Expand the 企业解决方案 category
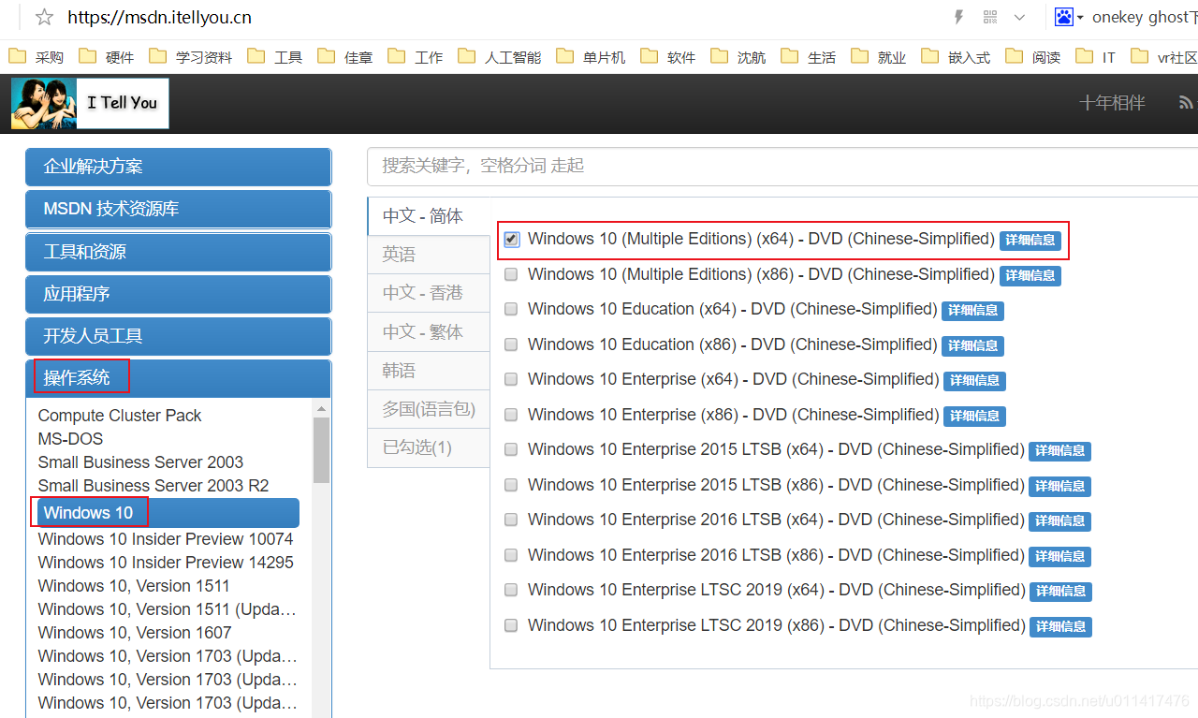The image size is (1198, 718). [x=179, y=167]
